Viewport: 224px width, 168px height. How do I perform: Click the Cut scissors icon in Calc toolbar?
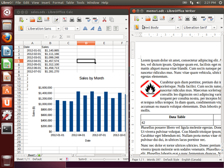[x=105, y=19]
